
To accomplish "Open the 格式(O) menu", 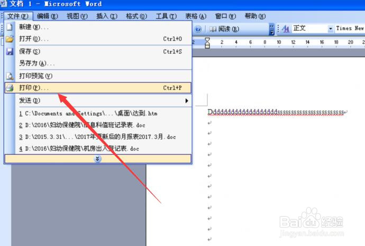I will 136,16.
